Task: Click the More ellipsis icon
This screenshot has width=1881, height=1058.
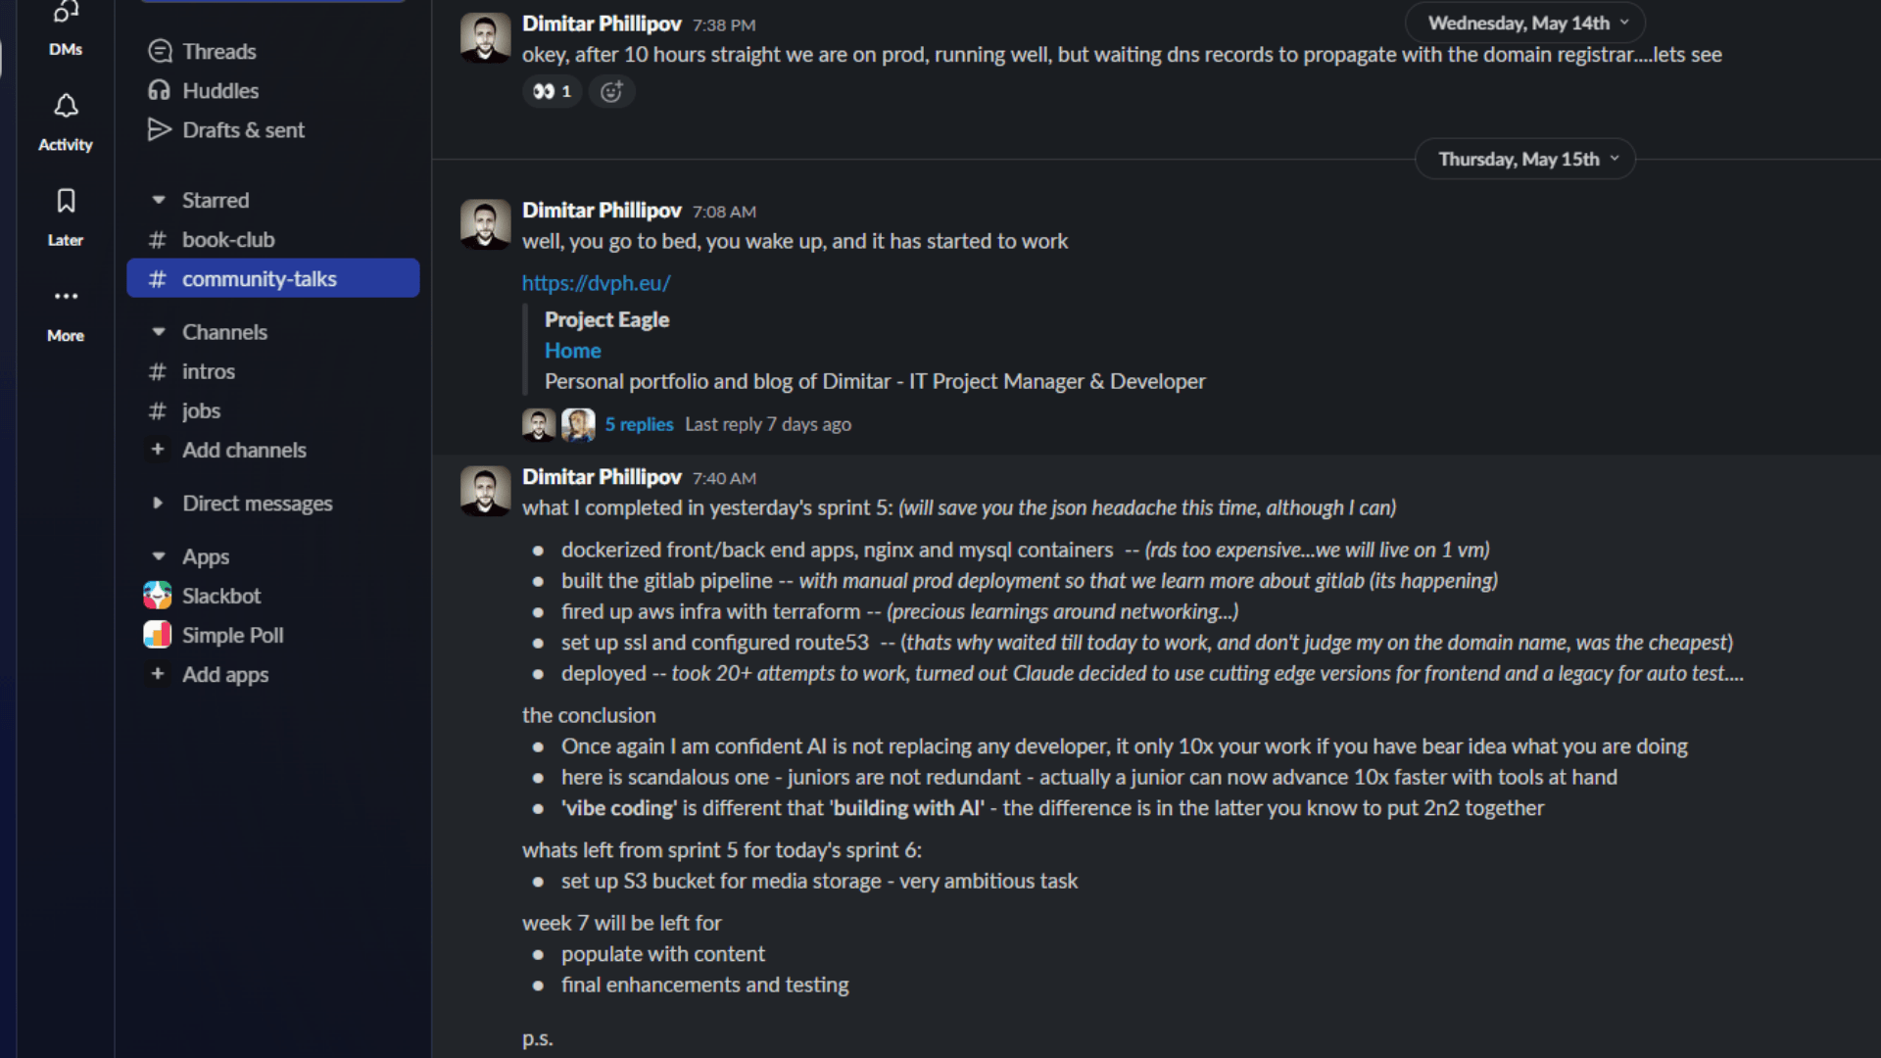Action: pyautogui.click(x=66, y=296)
